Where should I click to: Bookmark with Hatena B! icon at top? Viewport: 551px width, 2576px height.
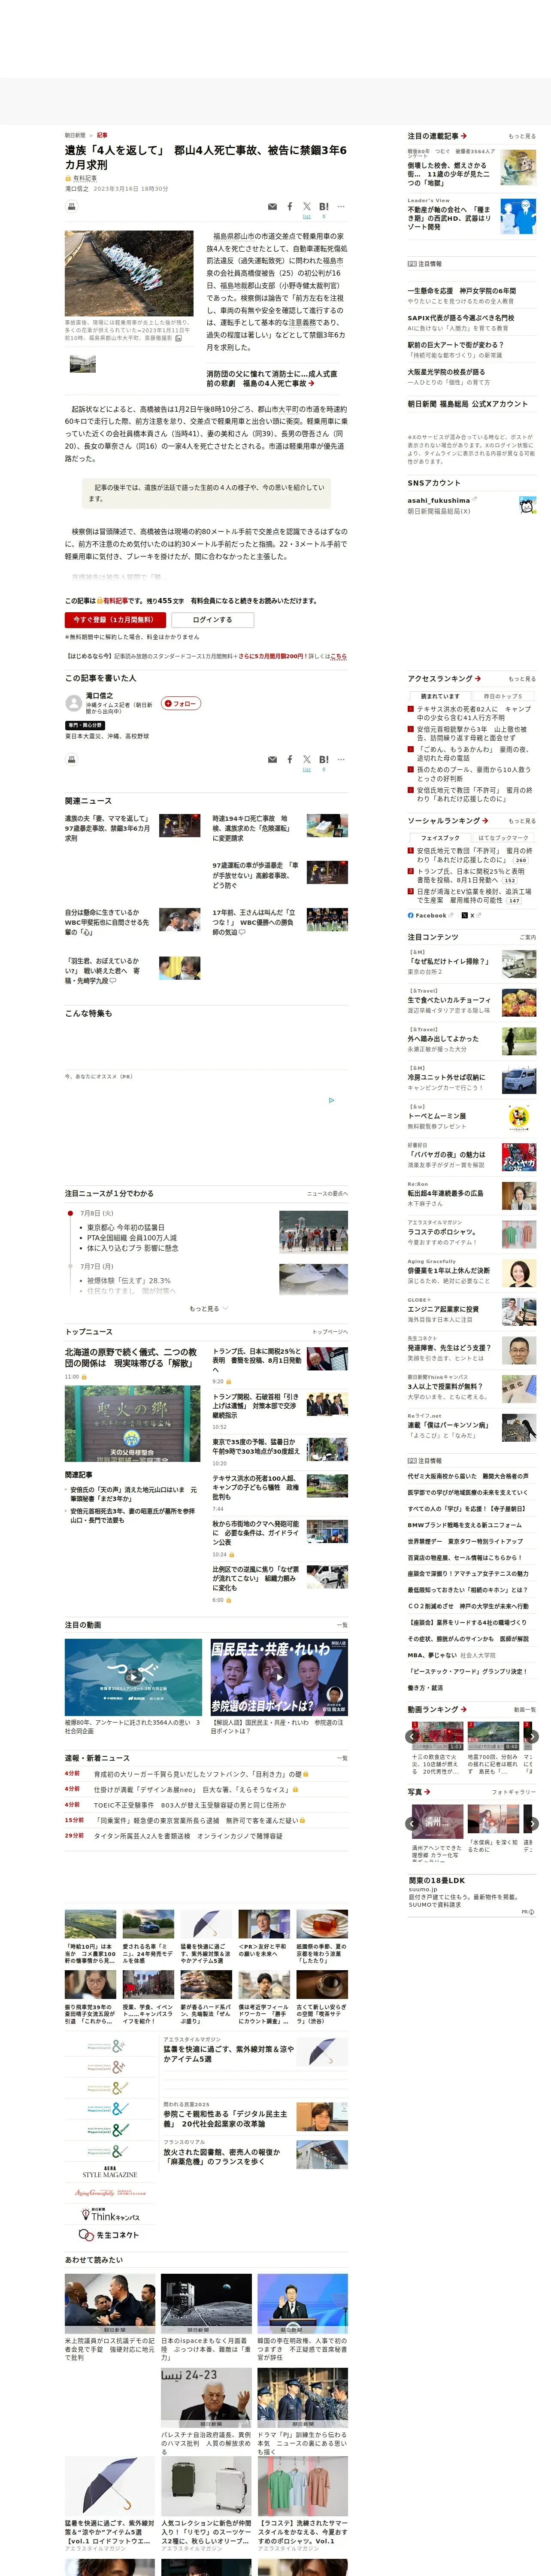click(324, 207)
